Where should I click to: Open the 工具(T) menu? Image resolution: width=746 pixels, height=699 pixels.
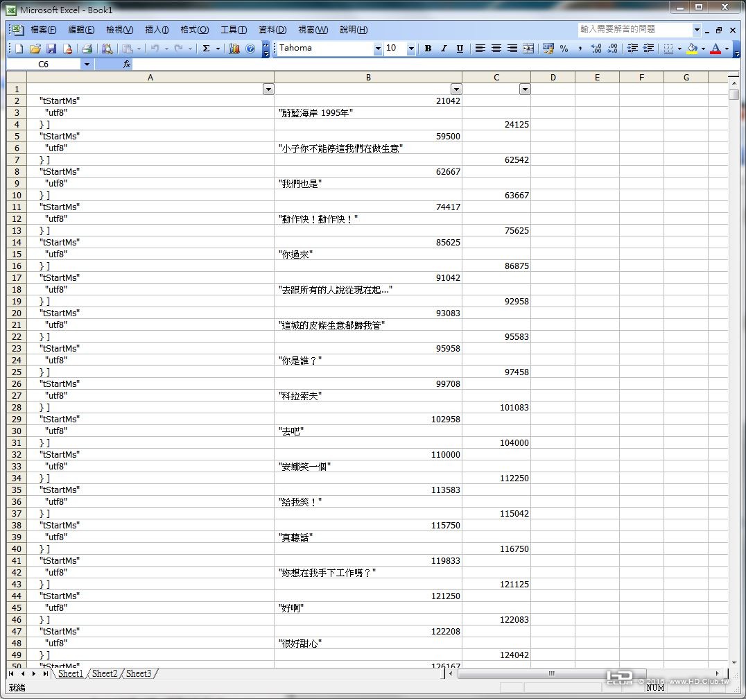click(x=234, y=30)
